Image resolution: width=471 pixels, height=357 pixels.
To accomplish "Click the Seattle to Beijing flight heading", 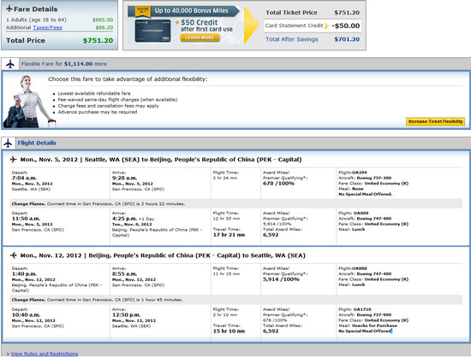I will point(161,160).
